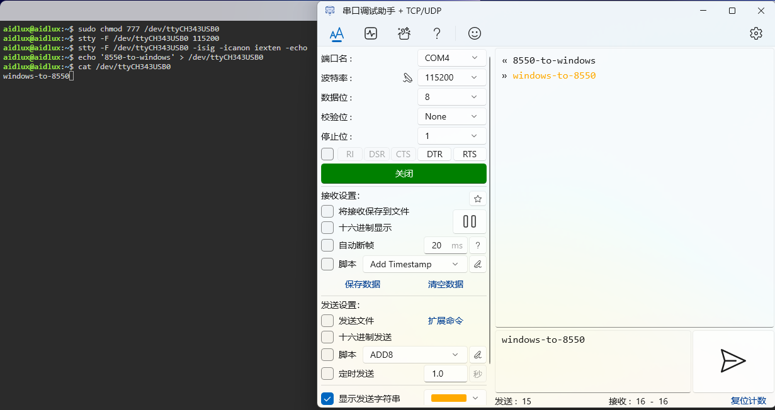This screenshot has height=410, width=775.
Task: Toggle the timed send checkbox (定时发送)
Action: coord(327,374)
